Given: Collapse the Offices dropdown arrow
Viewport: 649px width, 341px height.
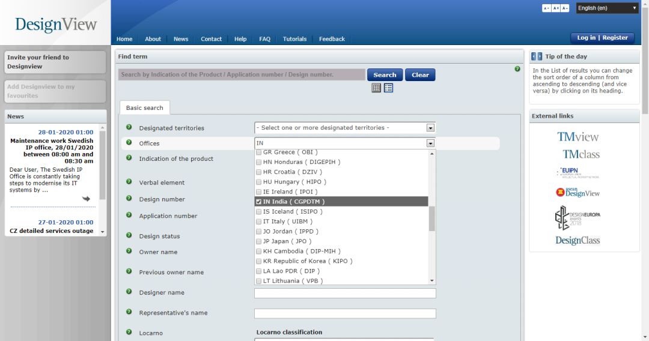Looking at the screenshot, I should 430,143.
